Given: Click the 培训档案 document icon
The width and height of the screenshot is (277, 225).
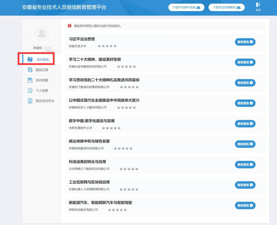Looking at the screenshot, I should click(x=29, y=80).
